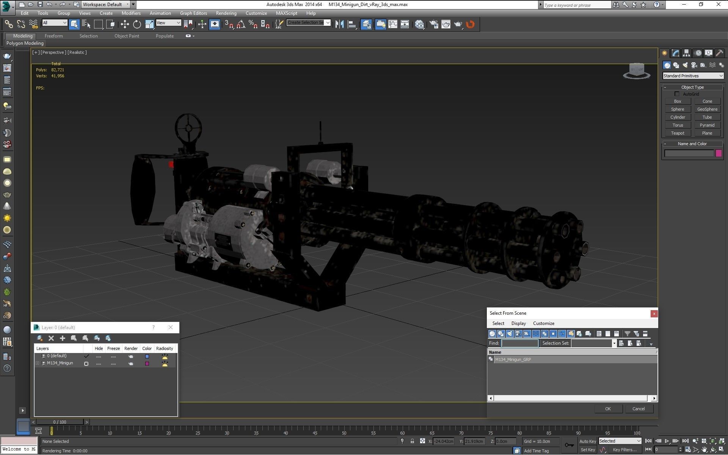Click the GeoSphere primitive button
The height and width of the screenshot is (455, 728).
click(x=707, y=109)
